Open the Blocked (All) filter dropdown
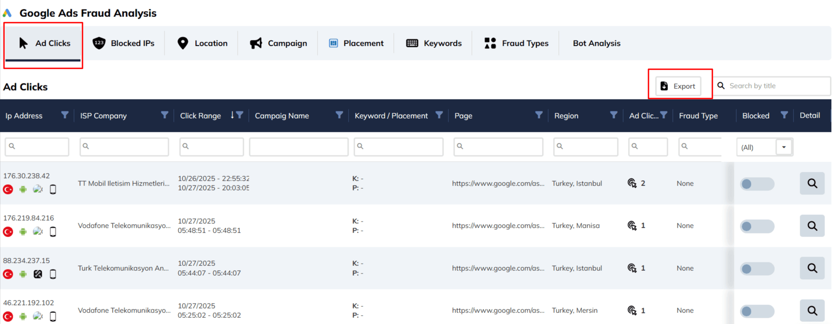The height and width of the screenshot is (324, 837). (x=783, y=147)
